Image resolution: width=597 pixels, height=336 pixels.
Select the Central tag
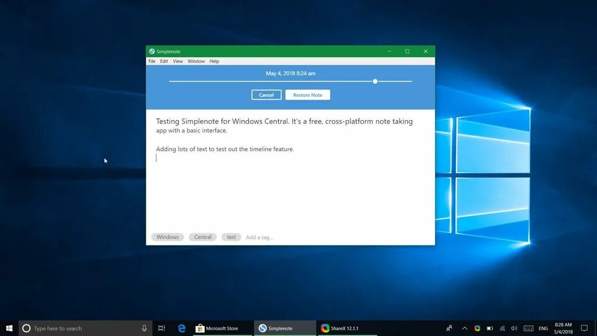click(202, 237)
